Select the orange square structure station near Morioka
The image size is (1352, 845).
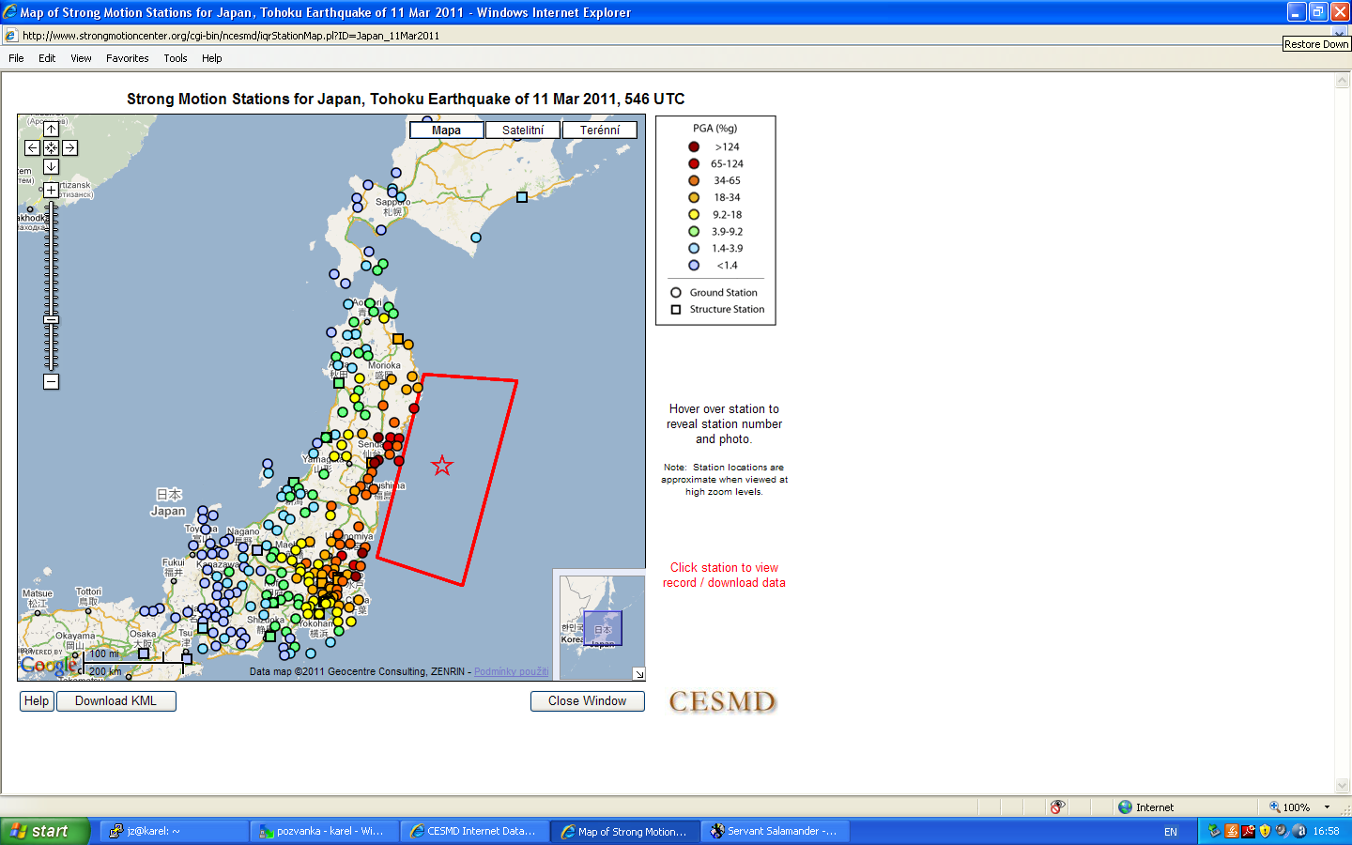[397, 339]
